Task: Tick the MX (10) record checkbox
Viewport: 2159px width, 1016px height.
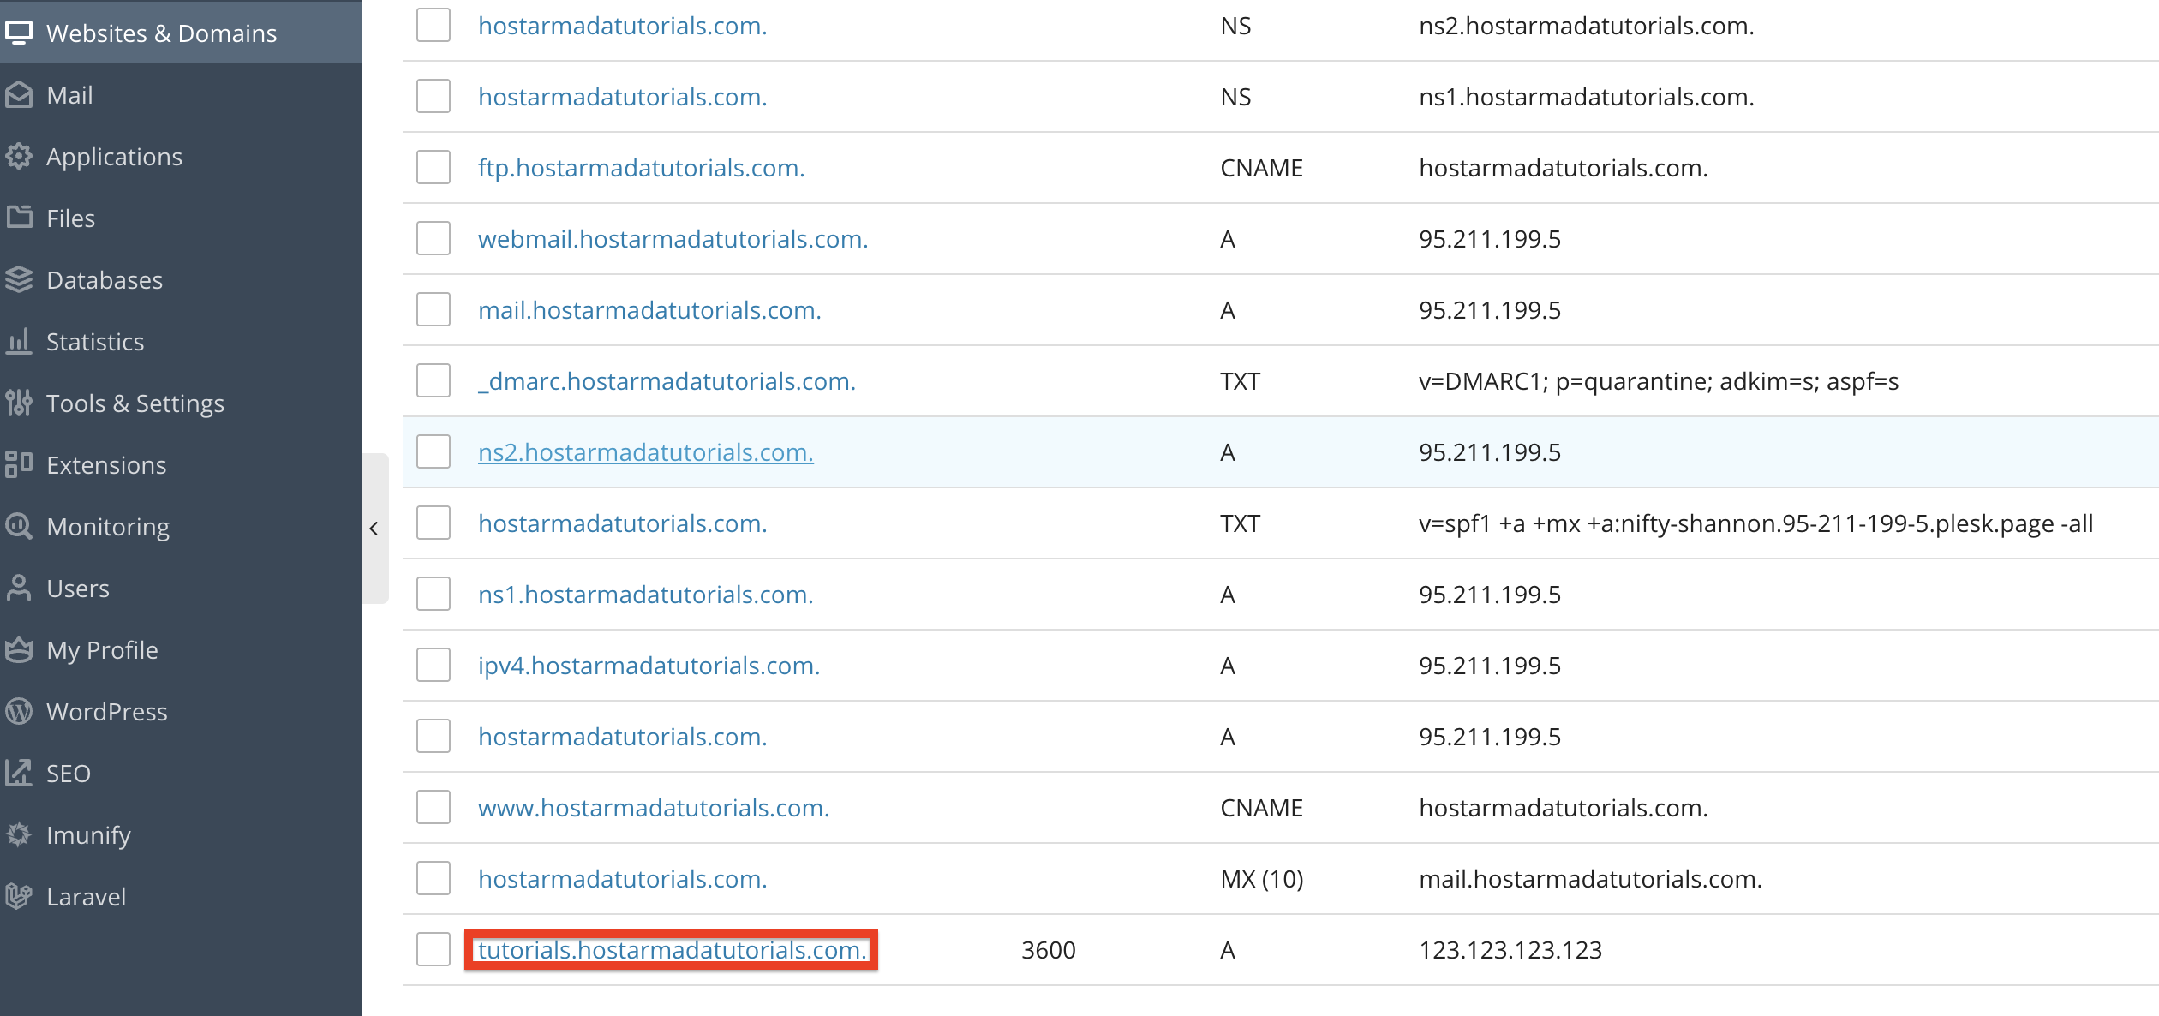Action: pos(434,878)
